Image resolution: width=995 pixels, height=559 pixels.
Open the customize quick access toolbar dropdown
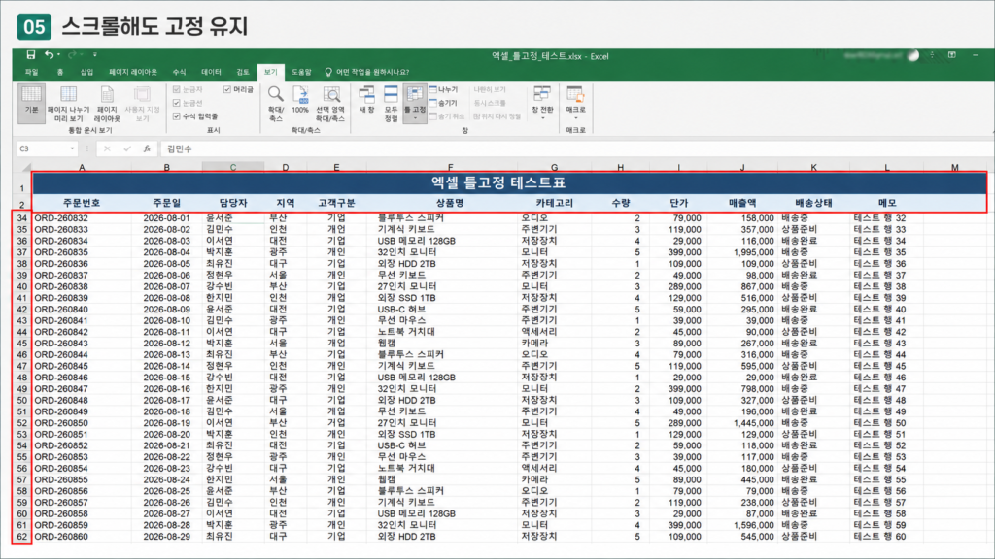tap(95, 55)
